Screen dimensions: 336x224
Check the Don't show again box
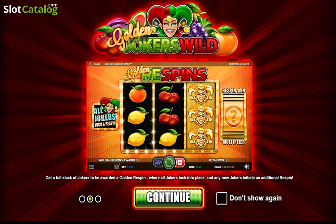pyautogui.click(x=222, y=198)
